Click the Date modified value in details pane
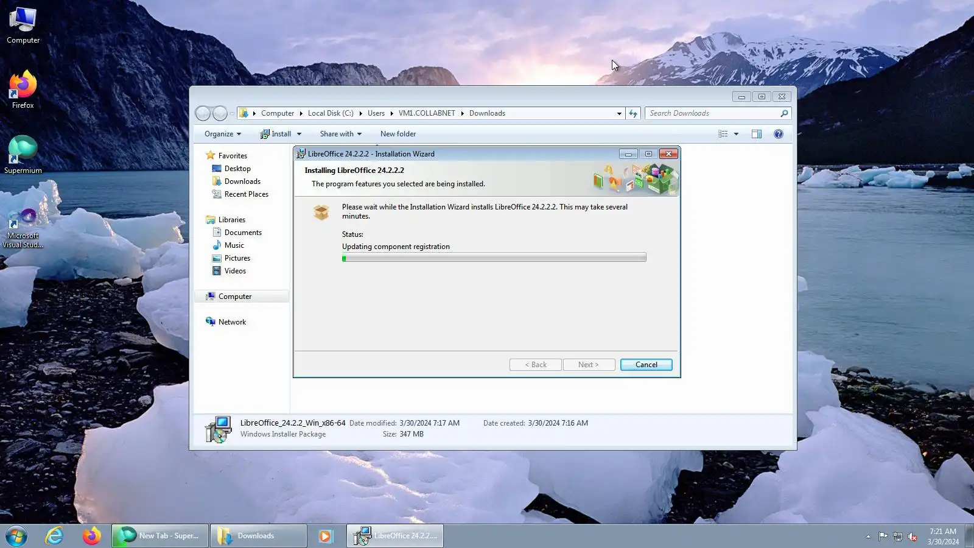974x548 pixels. (x=430, y=423)
